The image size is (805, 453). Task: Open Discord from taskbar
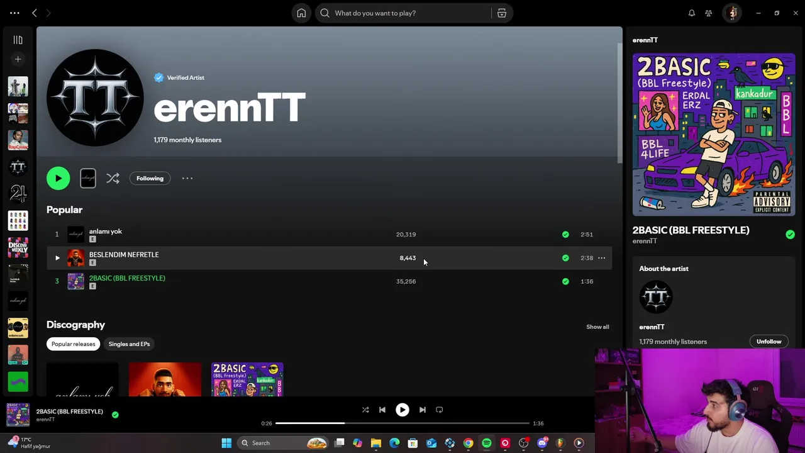tap(542, 443)
